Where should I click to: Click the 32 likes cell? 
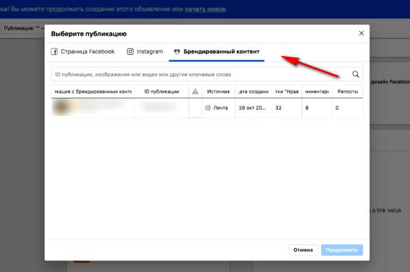pyautogui.click(x=279, y=108)
